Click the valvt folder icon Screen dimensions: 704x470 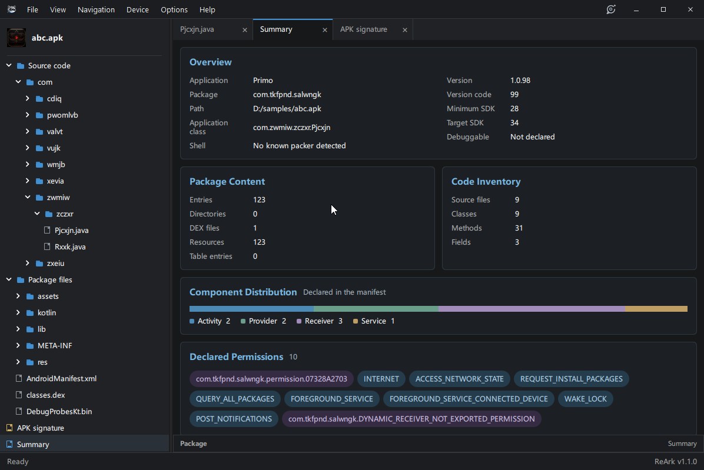(39, 132)
